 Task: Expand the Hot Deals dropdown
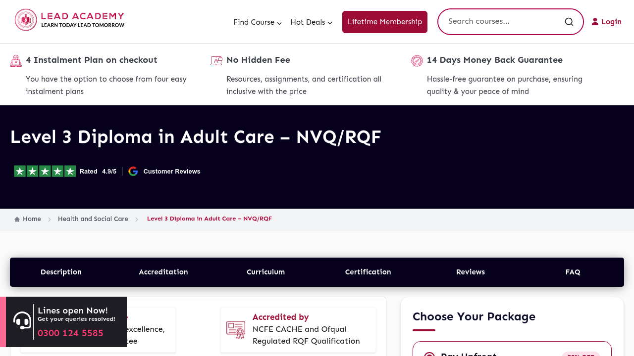point(312,22)
